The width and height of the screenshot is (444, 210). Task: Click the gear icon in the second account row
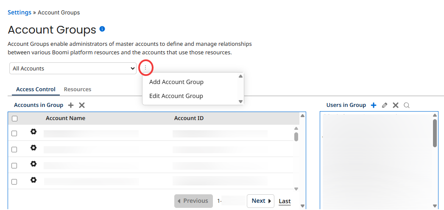[34, 148]
